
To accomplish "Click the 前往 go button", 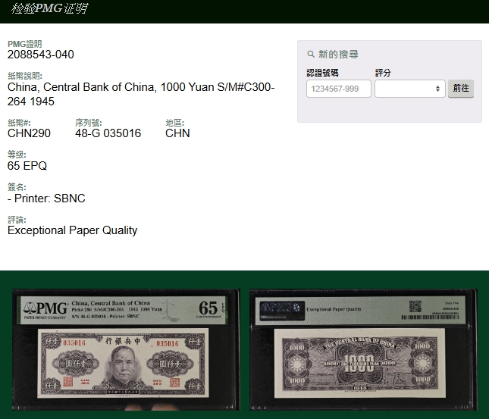I will click(x=461, y=89).
